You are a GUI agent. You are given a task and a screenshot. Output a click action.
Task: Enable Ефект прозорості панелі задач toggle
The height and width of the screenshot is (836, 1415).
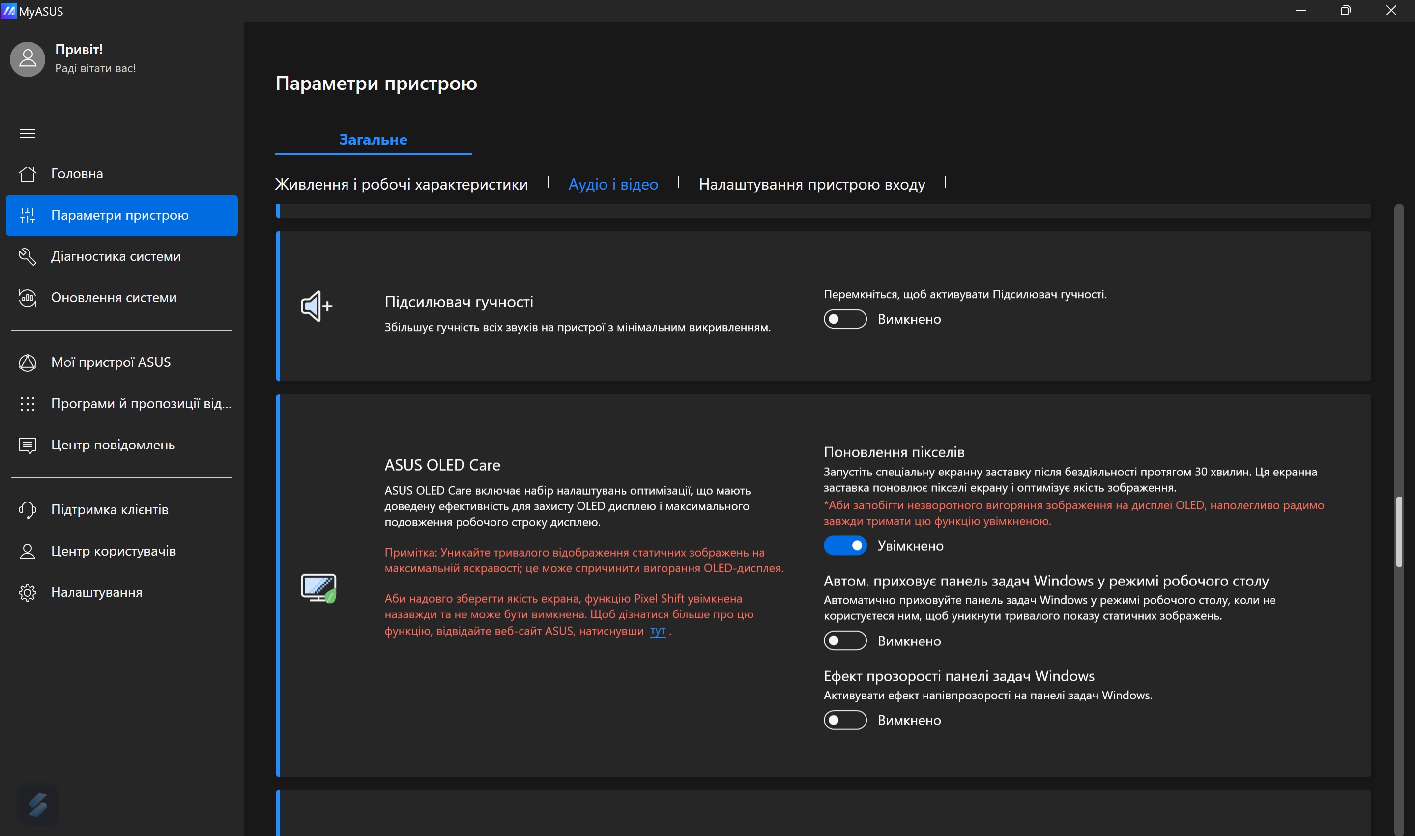click(x=844, y=720)
